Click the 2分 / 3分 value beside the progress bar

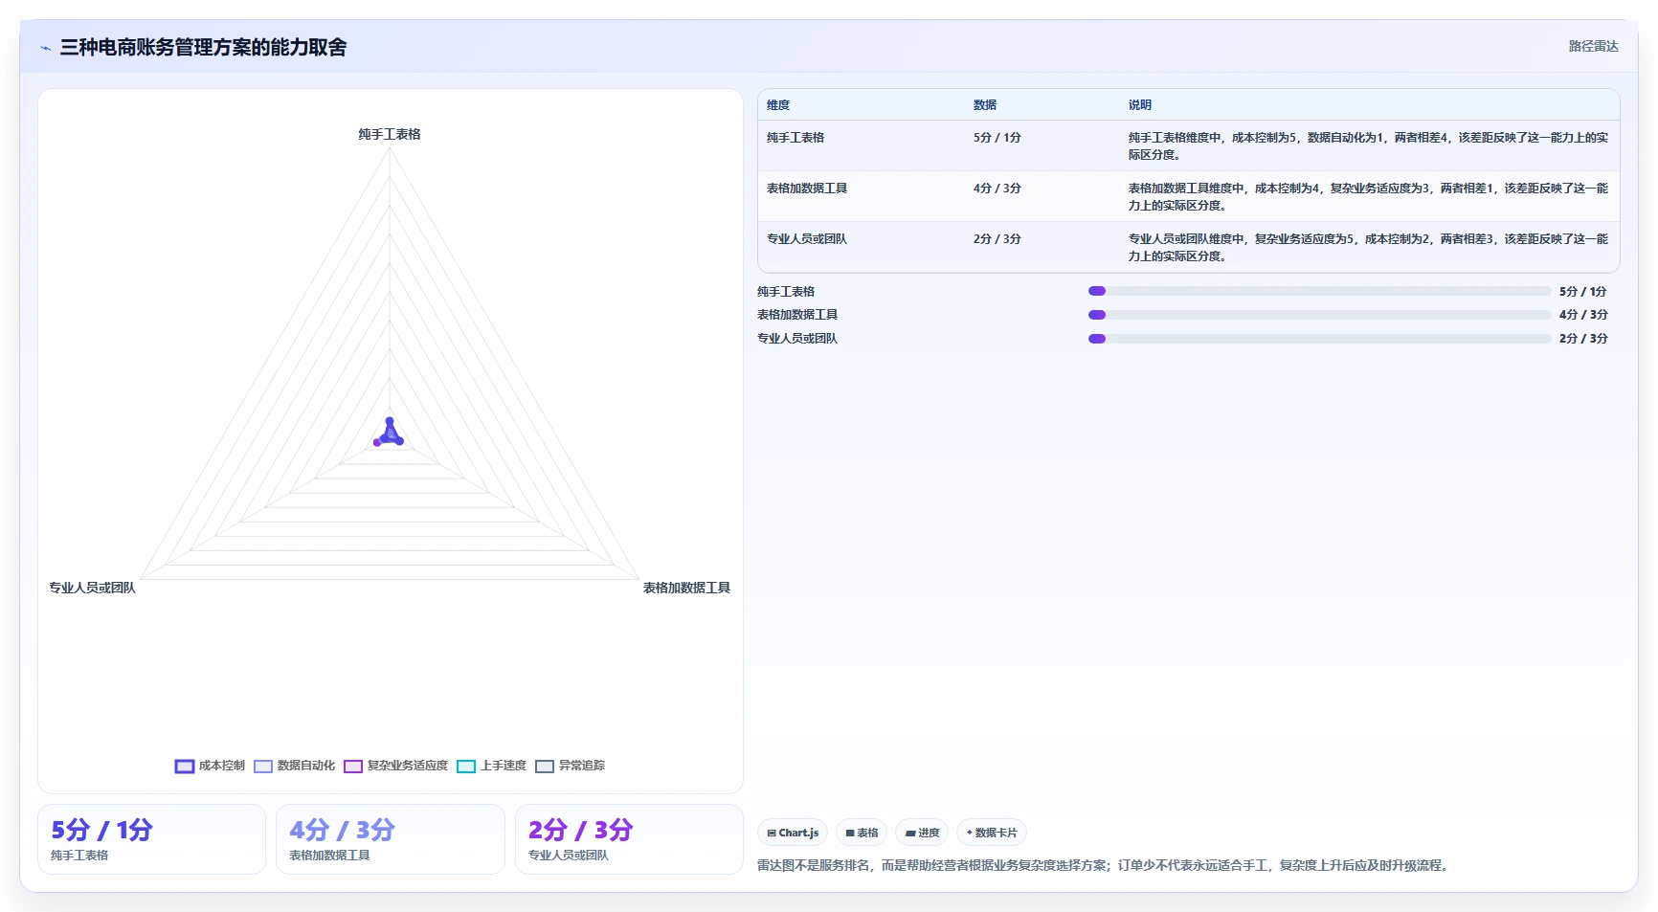tap(1583, 339)
